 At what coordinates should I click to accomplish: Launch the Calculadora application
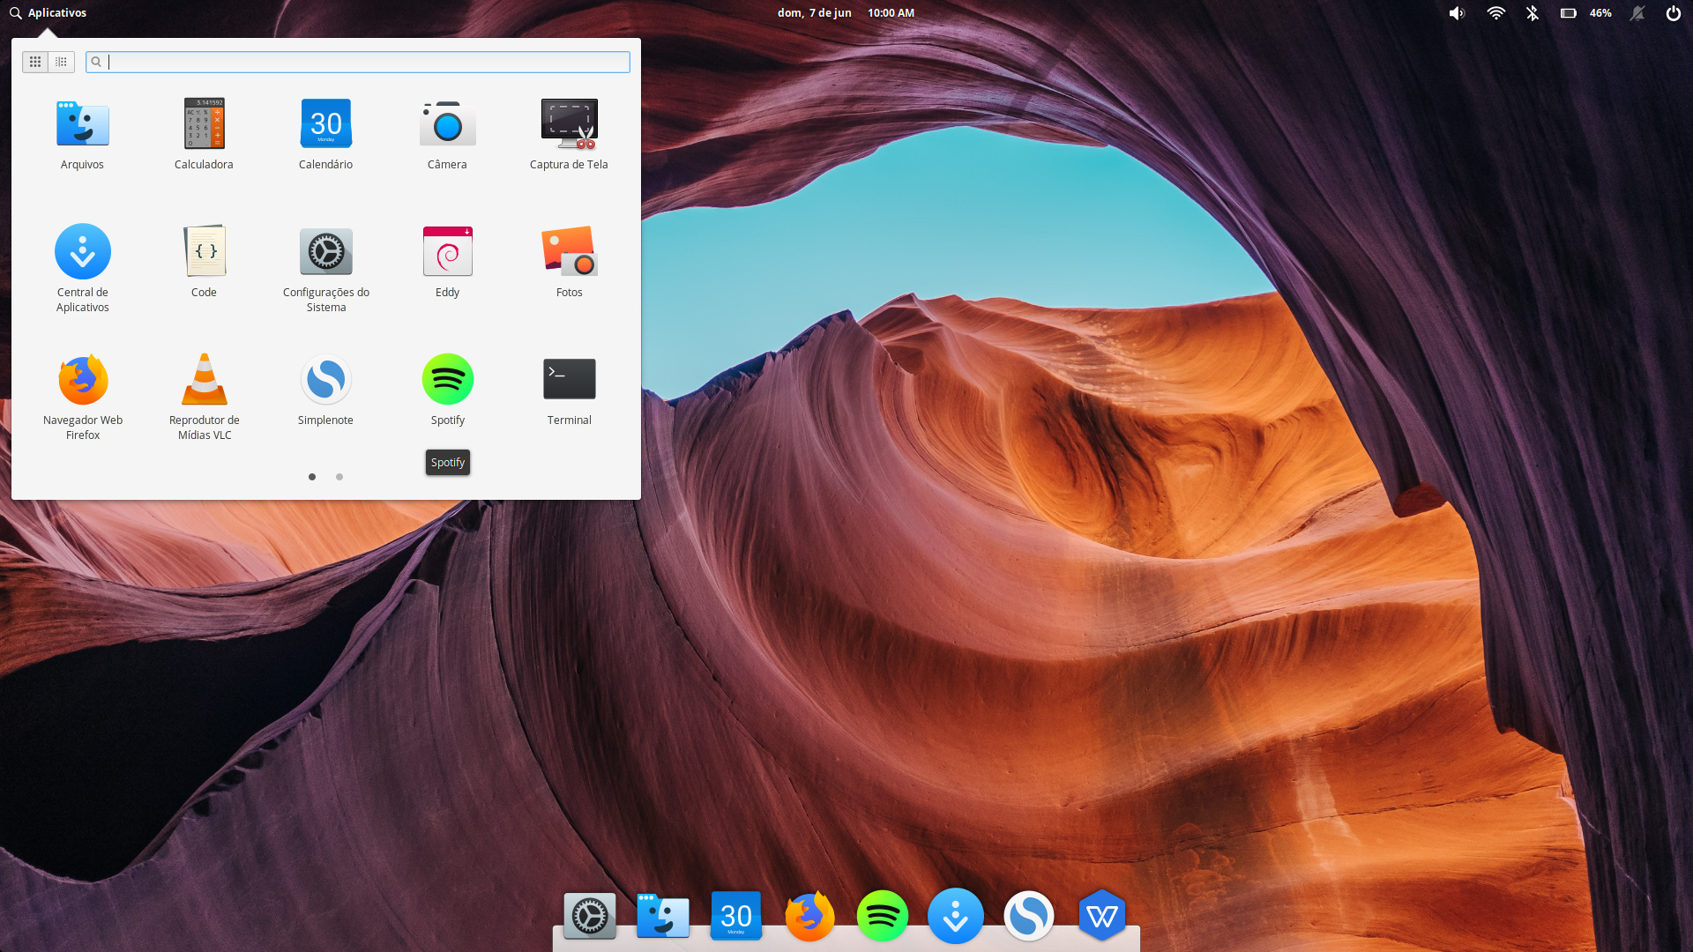pyautogui.click(x=204, y=124)
